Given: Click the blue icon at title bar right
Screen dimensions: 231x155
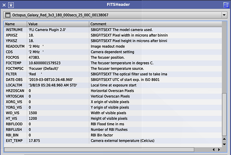Looking at the screenshot, I should [226, 5].
